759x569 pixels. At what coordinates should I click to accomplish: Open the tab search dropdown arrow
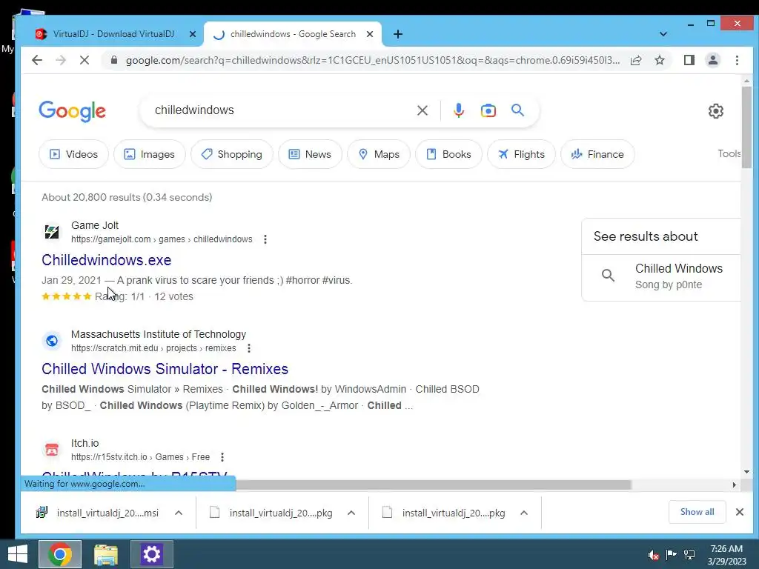coord(663,34)
